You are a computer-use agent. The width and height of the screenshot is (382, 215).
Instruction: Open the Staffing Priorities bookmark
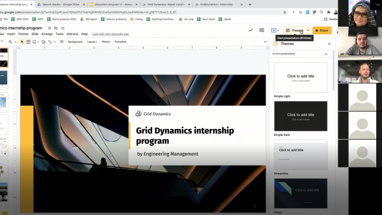pyautogui.click(x=161, y=19)
